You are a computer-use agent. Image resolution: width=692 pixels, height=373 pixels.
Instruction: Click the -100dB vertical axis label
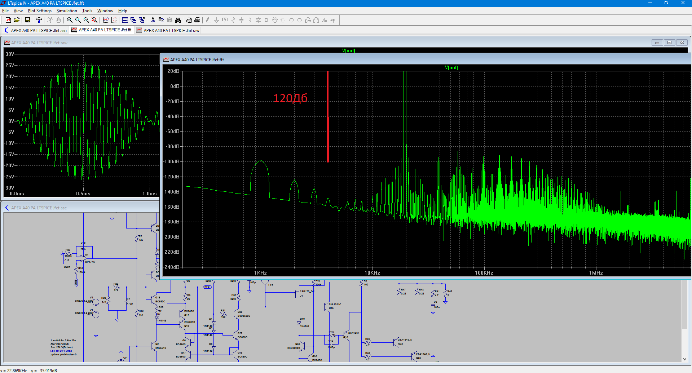point(172,161)
